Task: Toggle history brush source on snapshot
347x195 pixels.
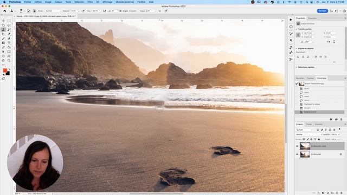Action: pos(297,84)
